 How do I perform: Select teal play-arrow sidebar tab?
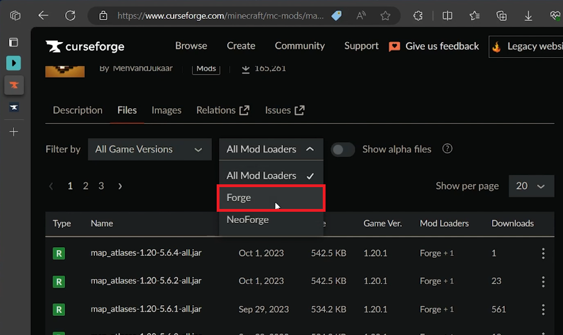[13, 63]
